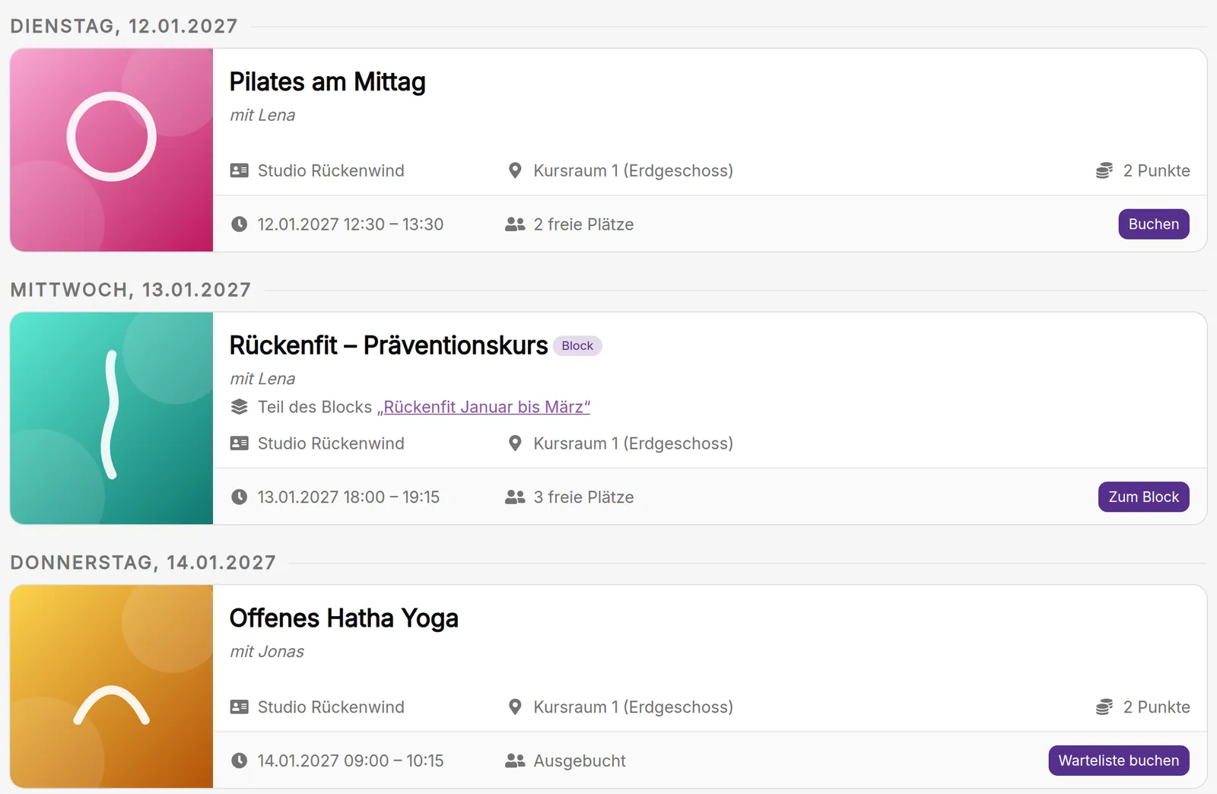Click the 13.01.2027 18:00 – 19:15 time text
The width and height of the screenshot is (1217, 794).
348,497
